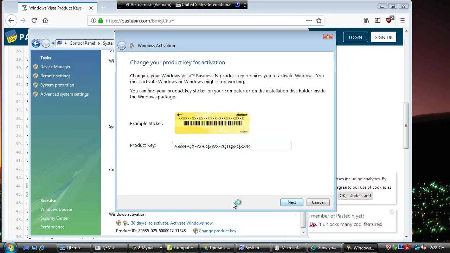
Task: Open Device Manager from Tasks
Action: (x=55, y=67)
